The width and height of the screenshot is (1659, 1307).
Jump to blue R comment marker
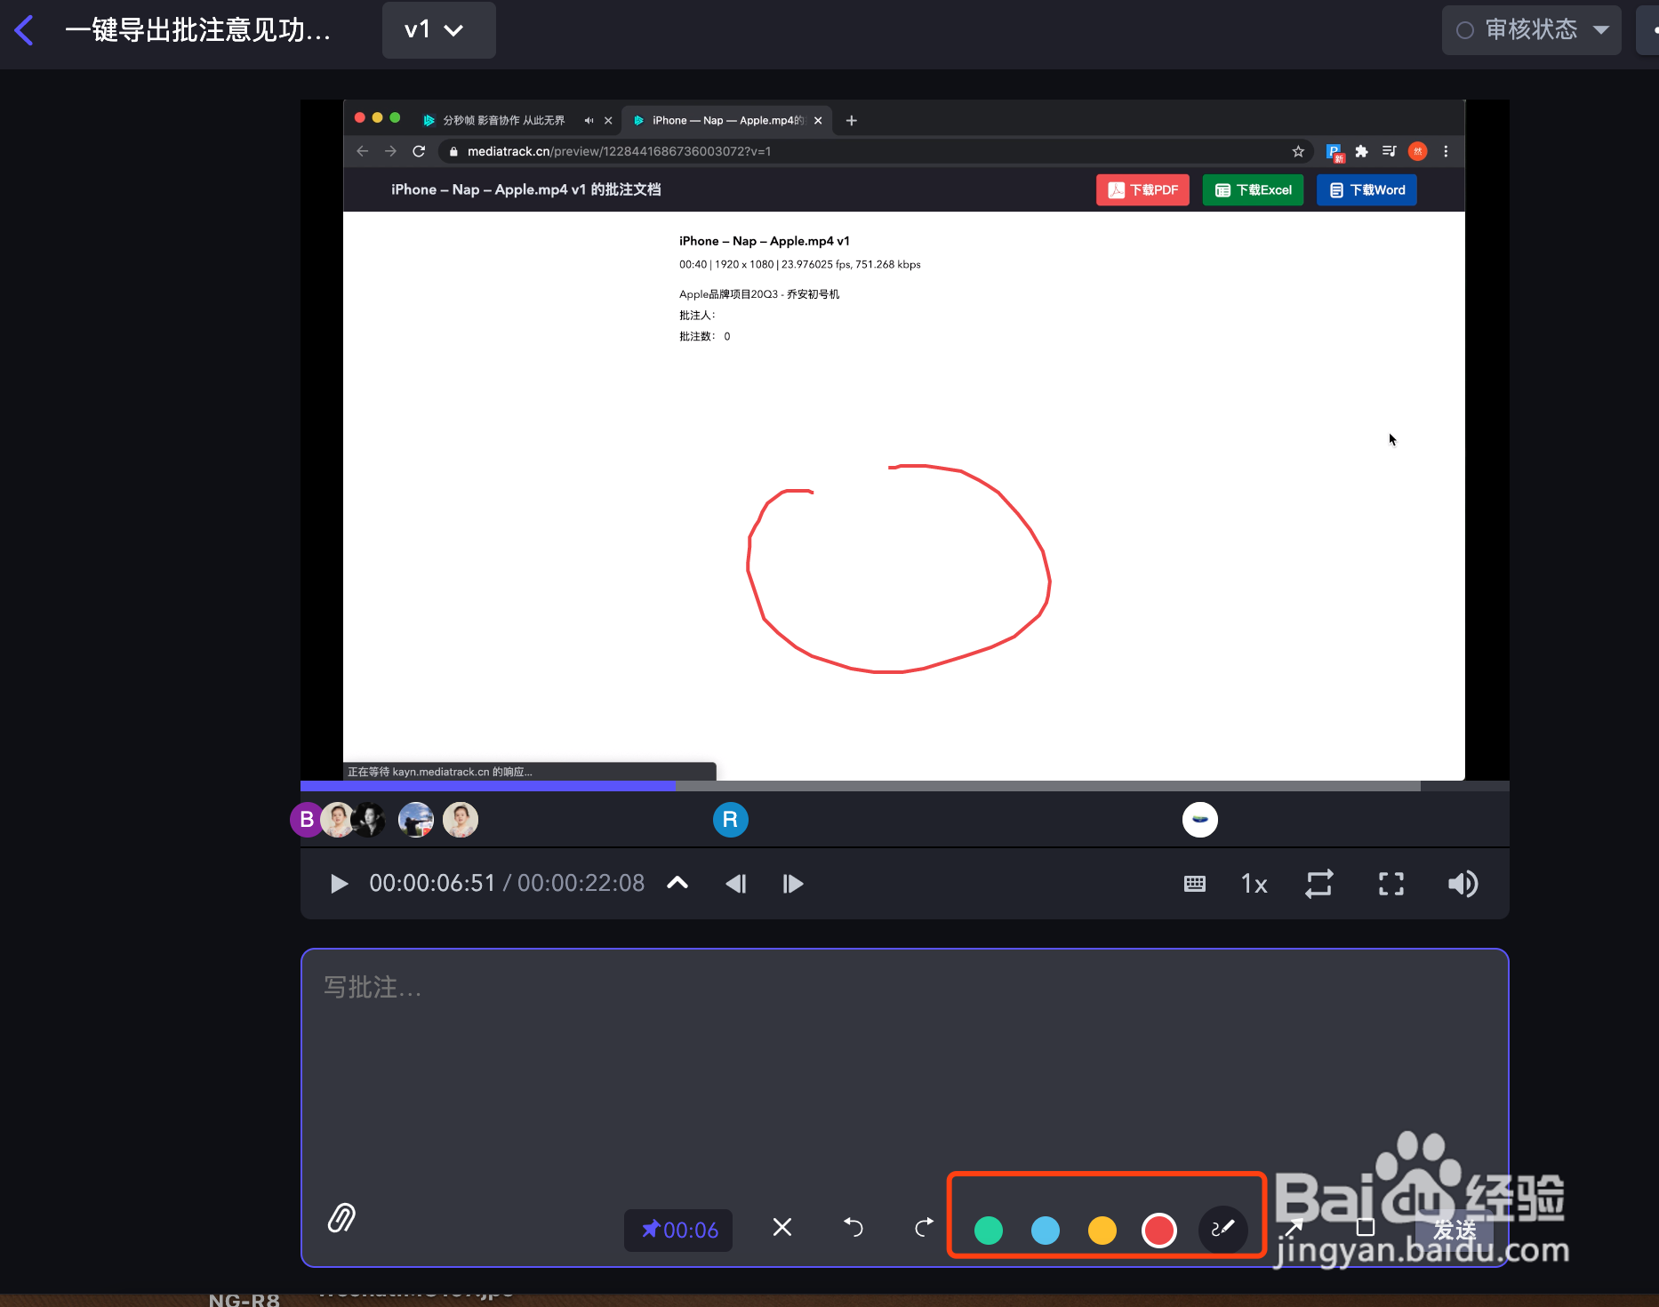(x=731, y=820)
